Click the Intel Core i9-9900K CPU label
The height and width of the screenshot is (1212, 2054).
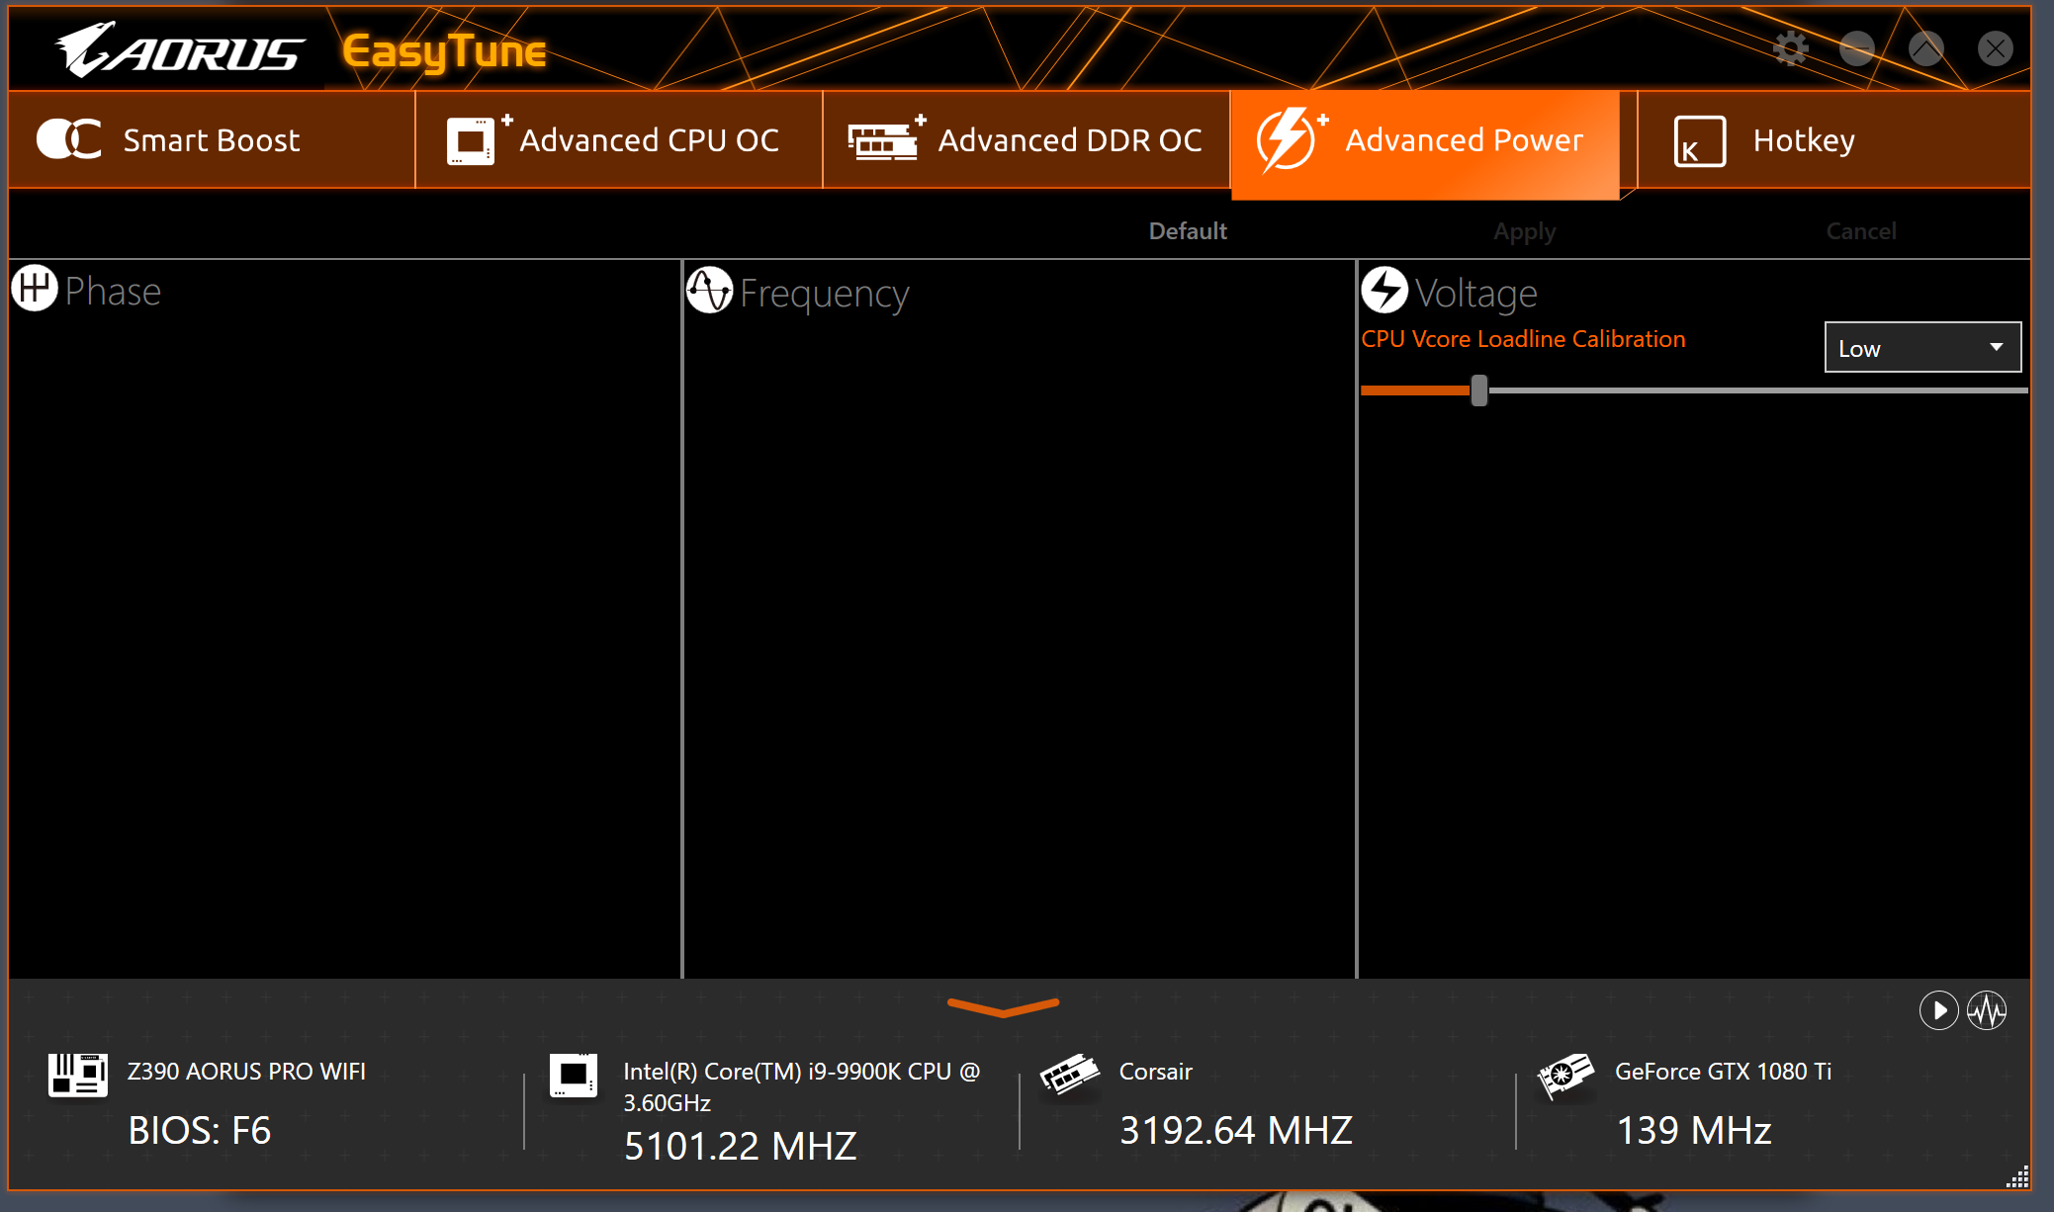pyautogui.click(x=801, y=1086)
